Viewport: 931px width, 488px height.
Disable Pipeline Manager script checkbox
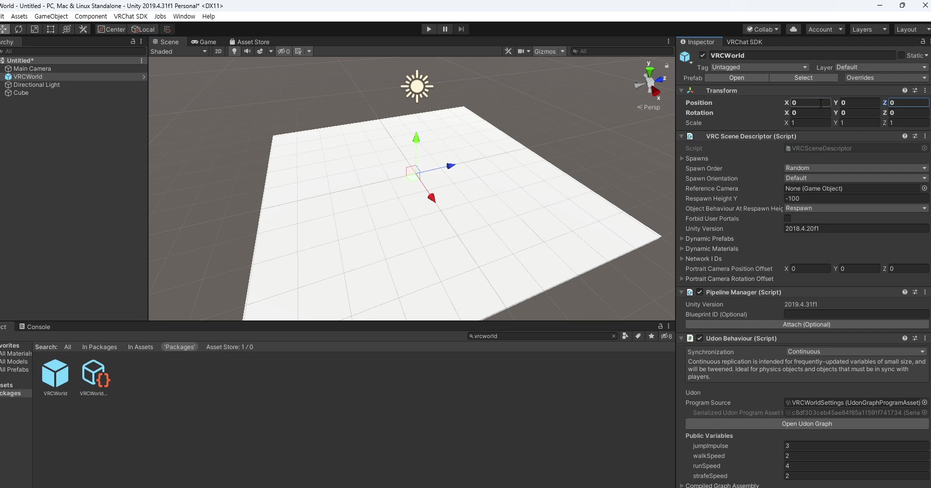(700, 292)
